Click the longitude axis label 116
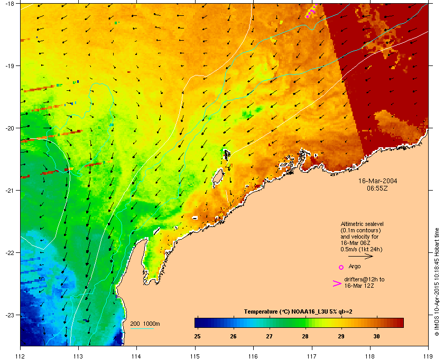 [x=253, y=356]
